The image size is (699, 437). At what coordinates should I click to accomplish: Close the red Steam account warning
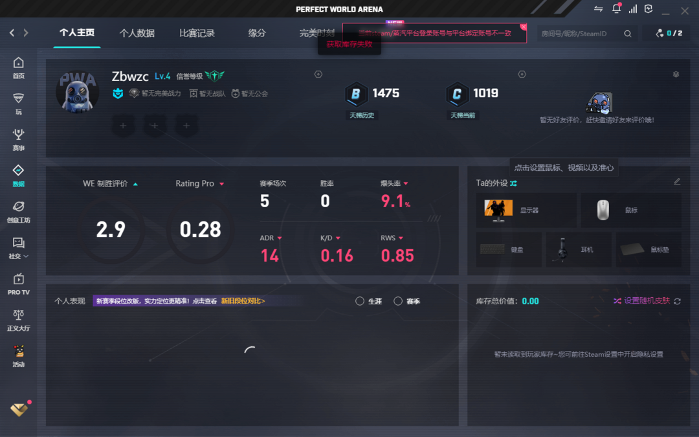524,27
